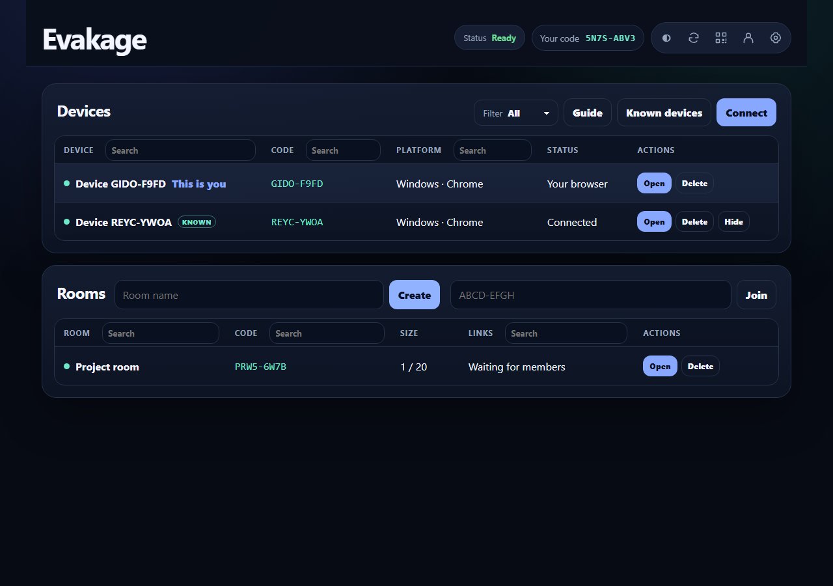Click the Create room button
Viewport: 833px width, 586px height.
point(415,295)
